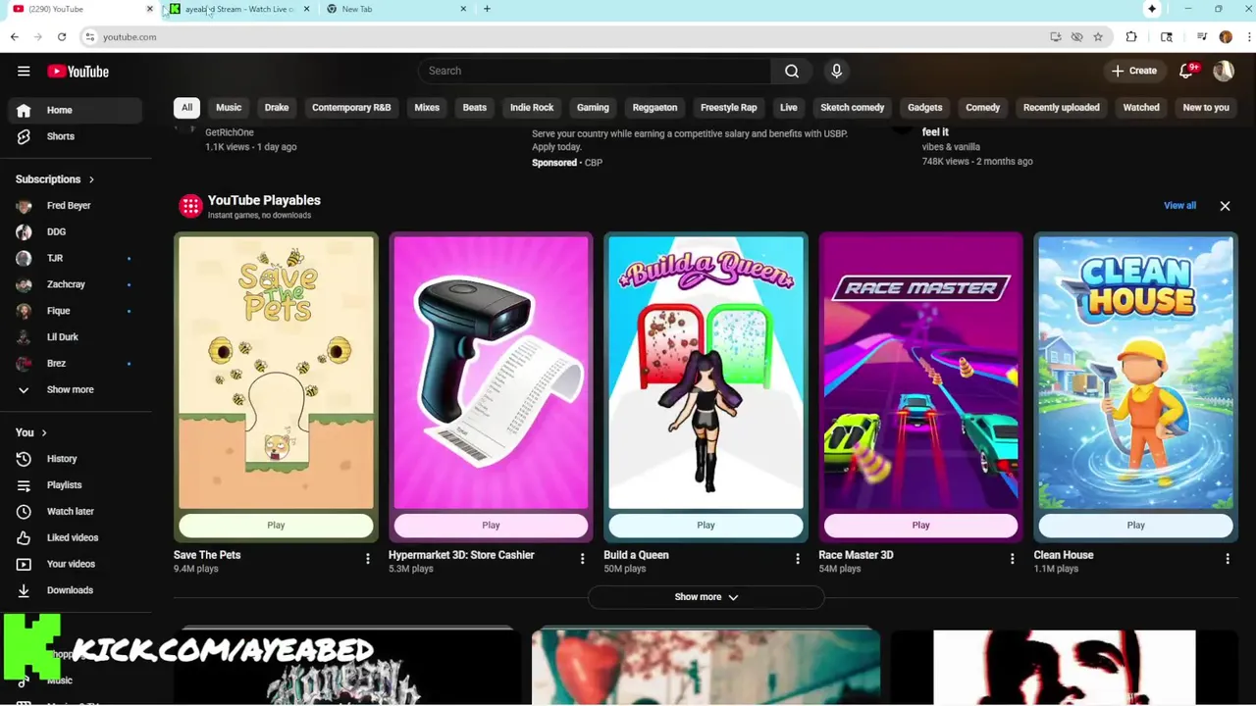
Task: Expand the You section chevron
Action: tap(43, 432)
